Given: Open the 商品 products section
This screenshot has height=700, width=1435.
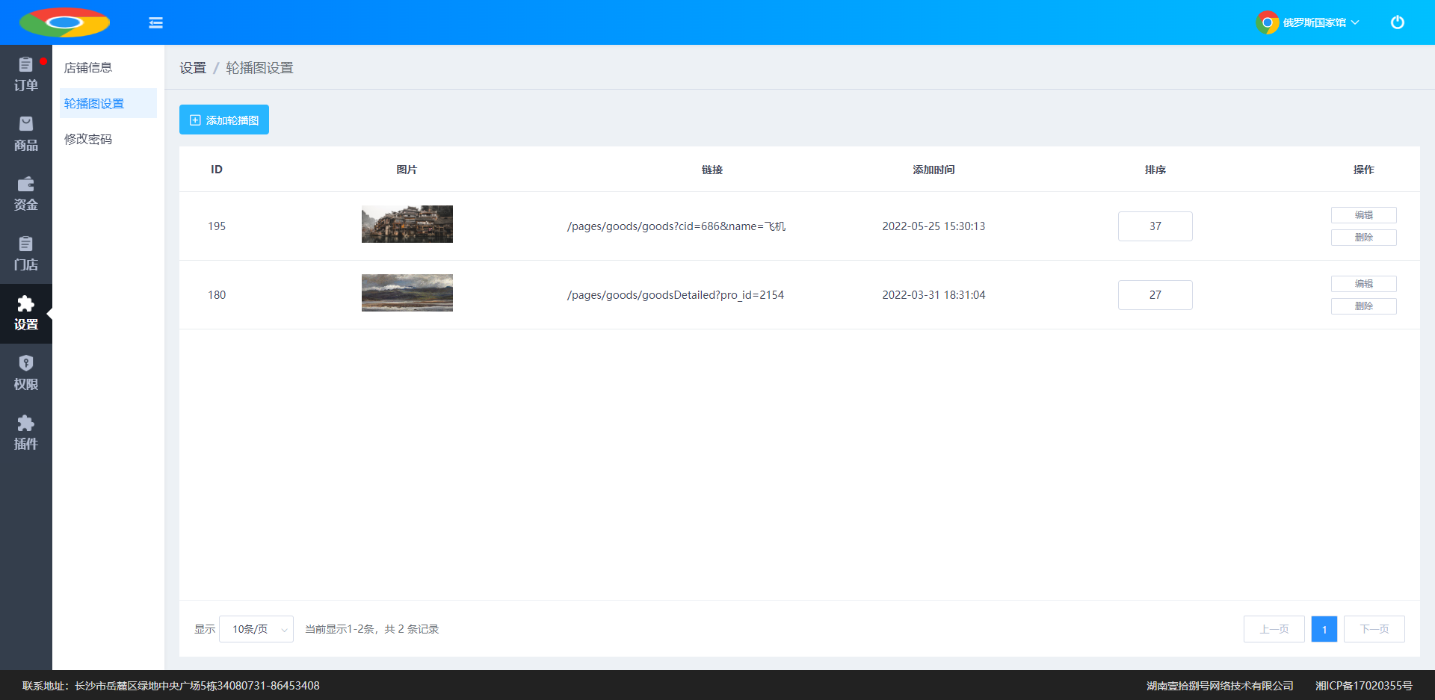Looking at the screenshot, I should coord(26,134).
